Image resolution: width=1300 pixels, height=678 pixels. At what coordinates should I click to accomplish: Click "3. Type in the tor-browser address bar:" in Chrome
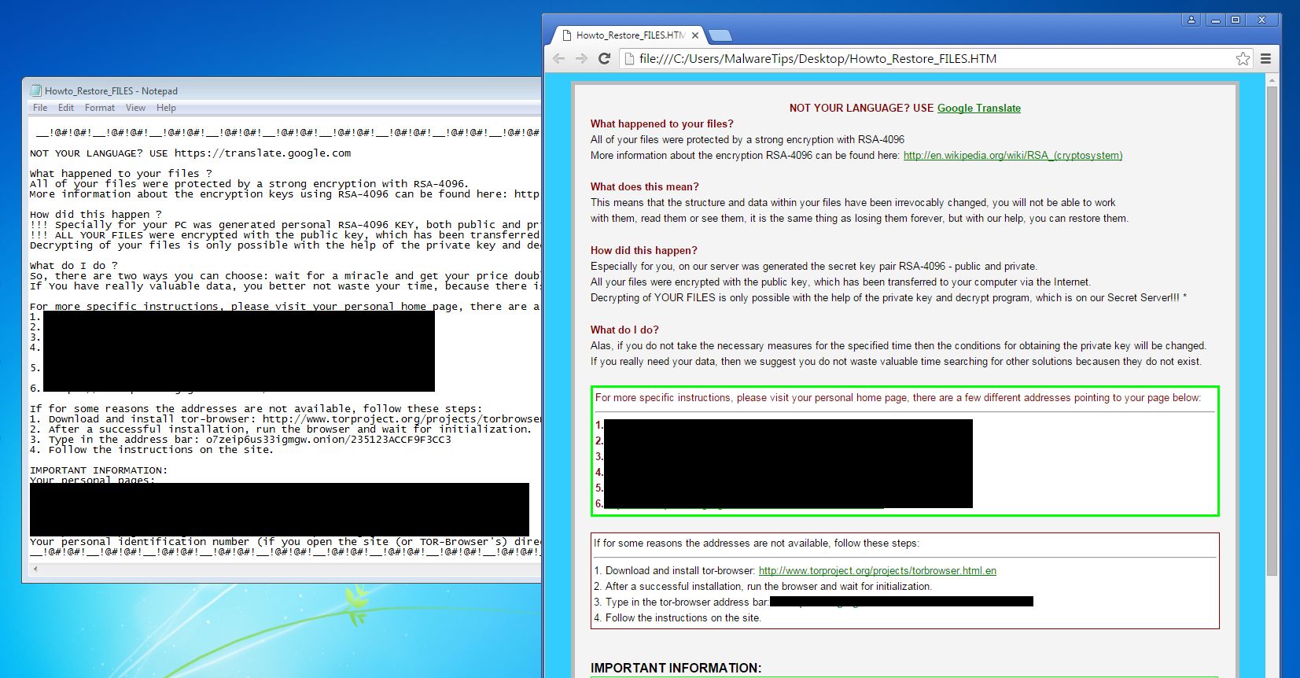point(681,602)
